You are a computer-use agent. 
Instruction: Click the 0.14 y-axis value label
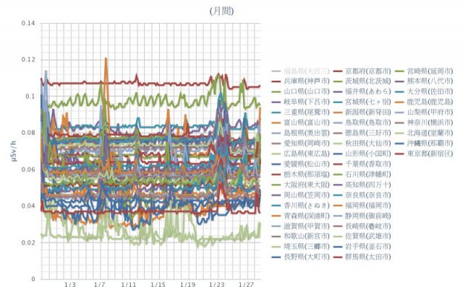(28, 23)
